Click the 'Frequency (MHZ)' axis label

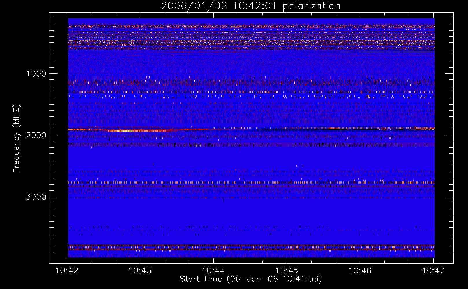coord(16,139)
